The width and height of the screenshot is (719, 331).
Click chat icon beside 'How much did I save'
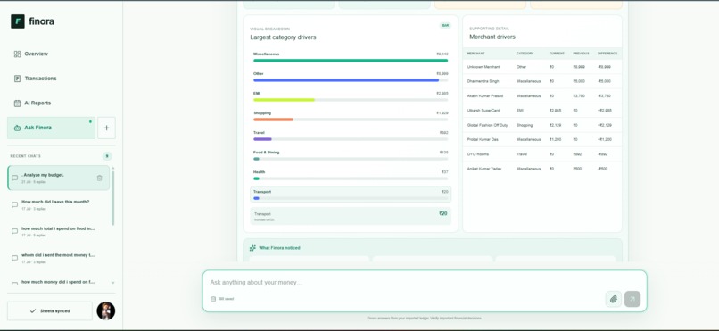[x=14, y=204]
